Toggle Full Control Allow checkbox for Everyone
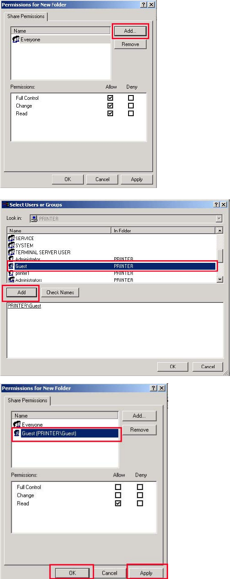Viewport: 230px width, 579px height. pos(110,98)
